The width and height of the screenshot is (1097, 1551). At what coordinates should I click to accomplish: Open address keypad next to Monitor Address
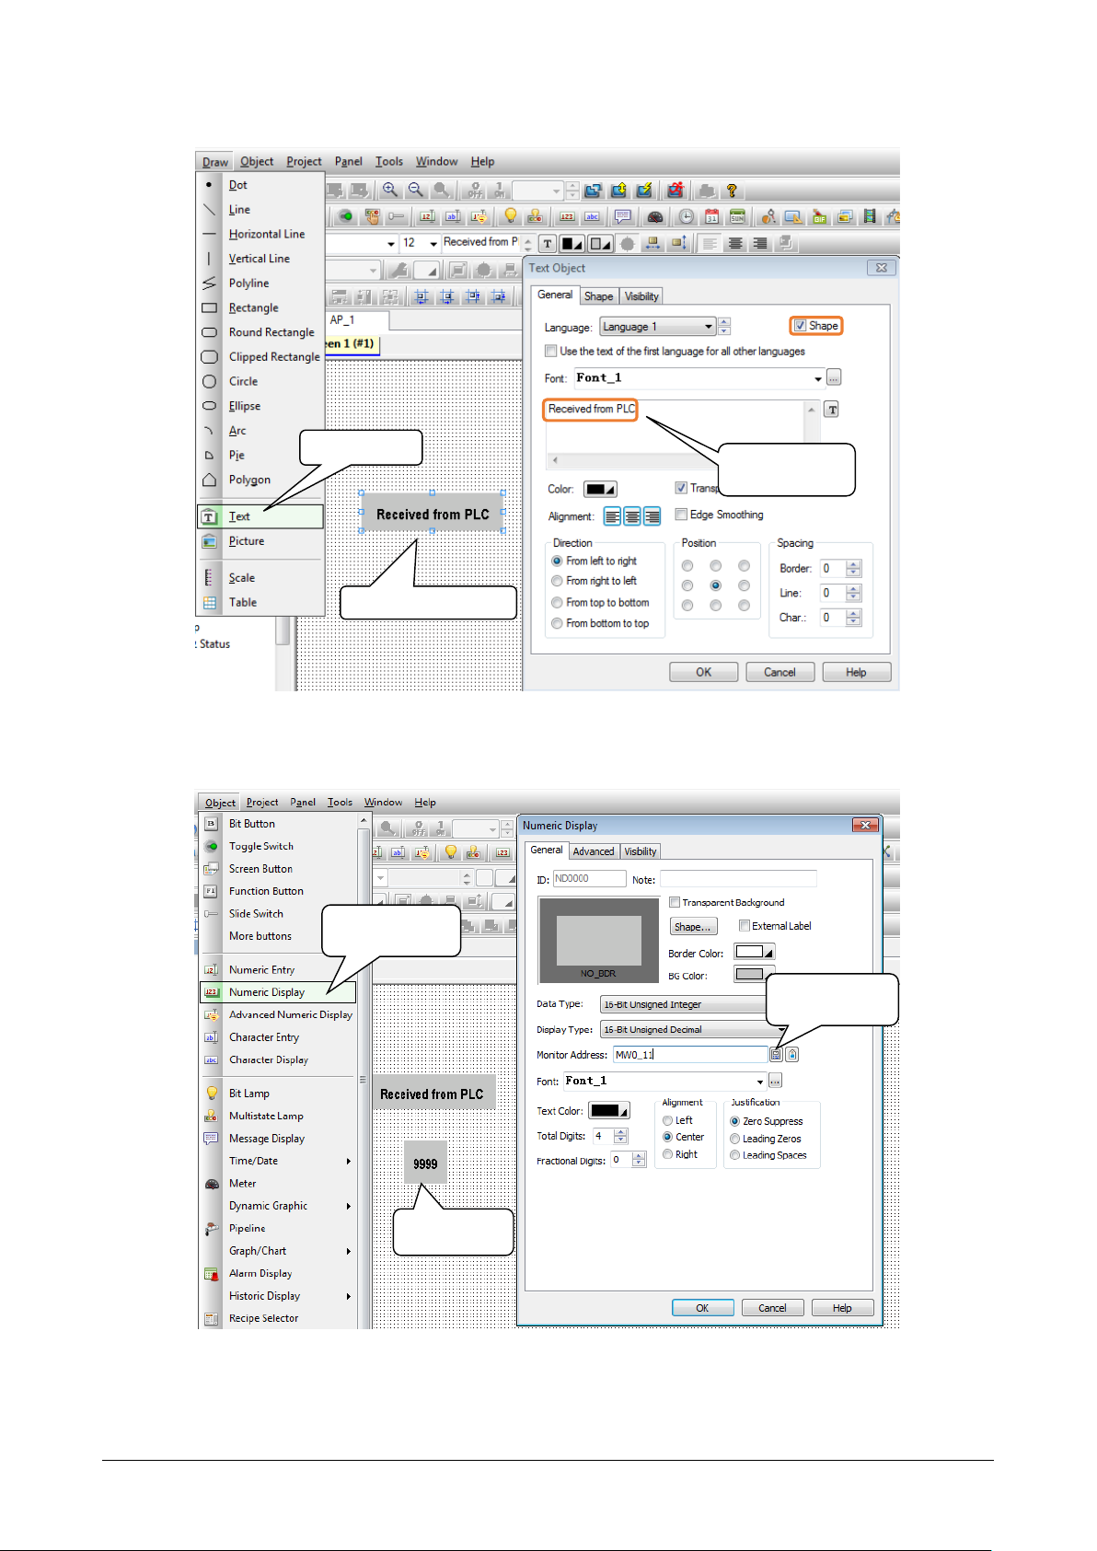coord(776,1055)
